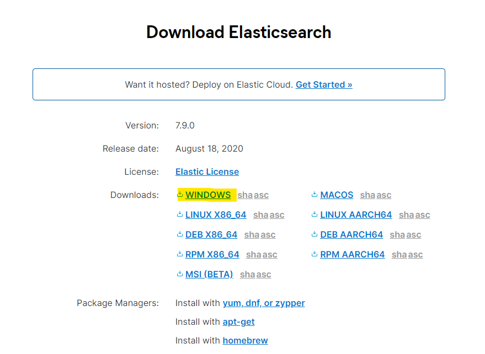The image size is (485, 354).
Task: Click the download icon beside MACOS
Action: pyautogui.click(x=315, y=195)
